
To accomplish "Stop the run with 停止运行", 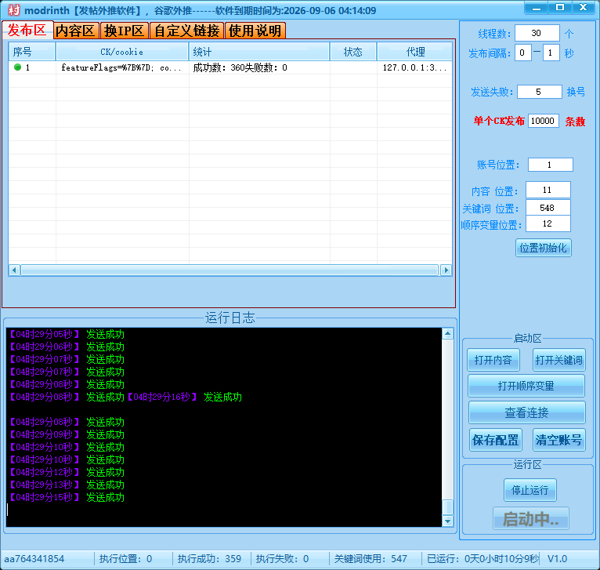I will tap(530, 491).
